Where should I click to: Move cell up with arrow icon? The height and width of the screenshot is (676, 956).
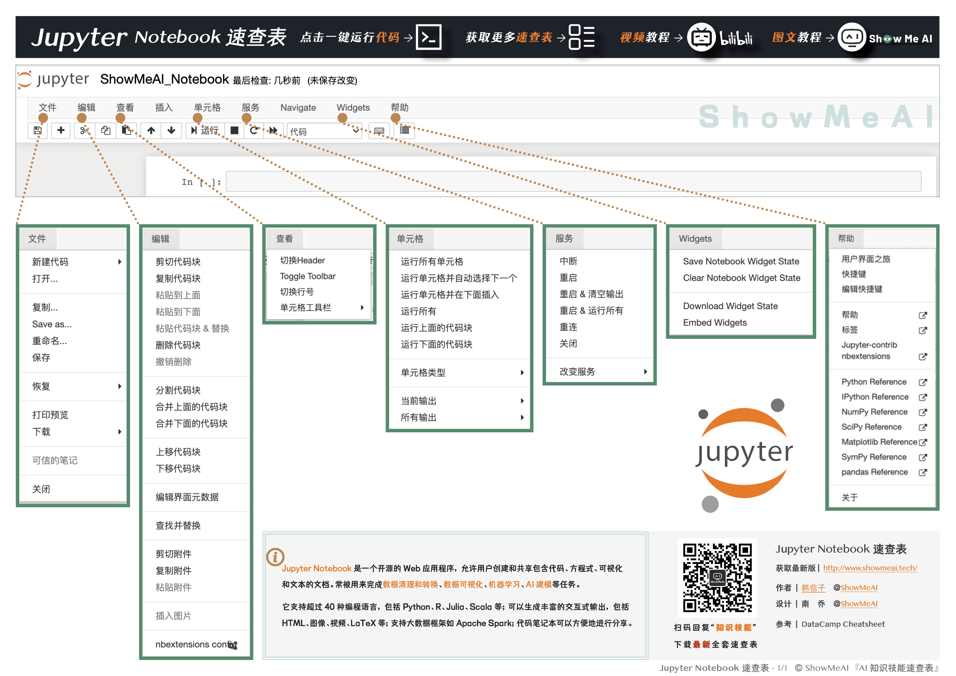(151, 131)
